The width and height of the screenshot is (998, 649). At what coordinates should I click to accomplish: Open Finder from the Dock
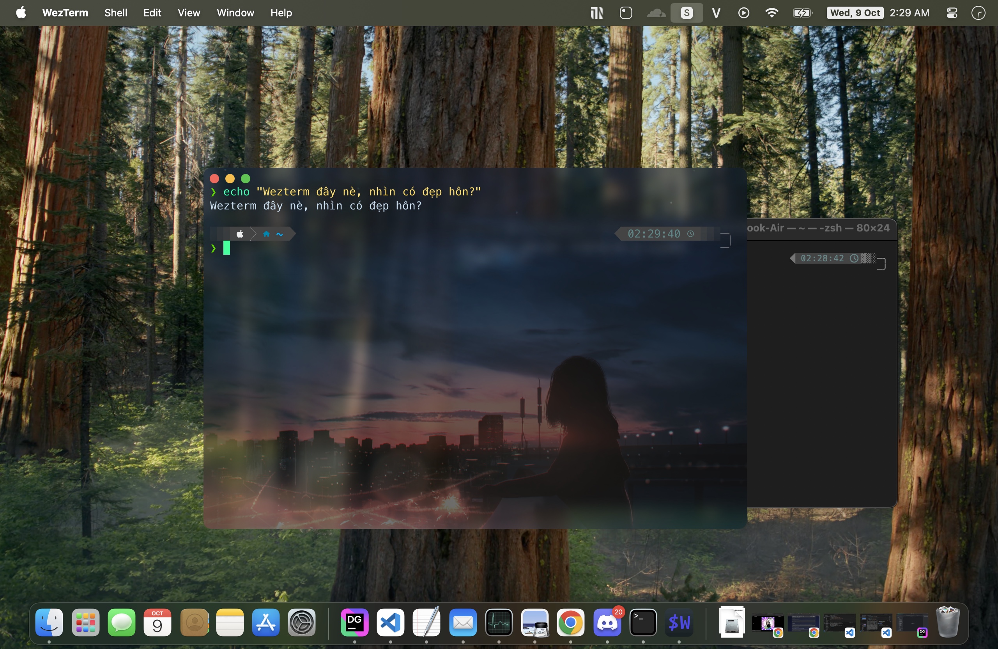pos(49,622)
